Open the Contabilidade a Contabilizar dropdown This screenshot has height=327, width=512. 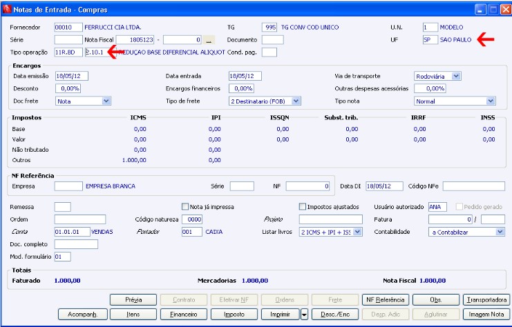[500, 232]
